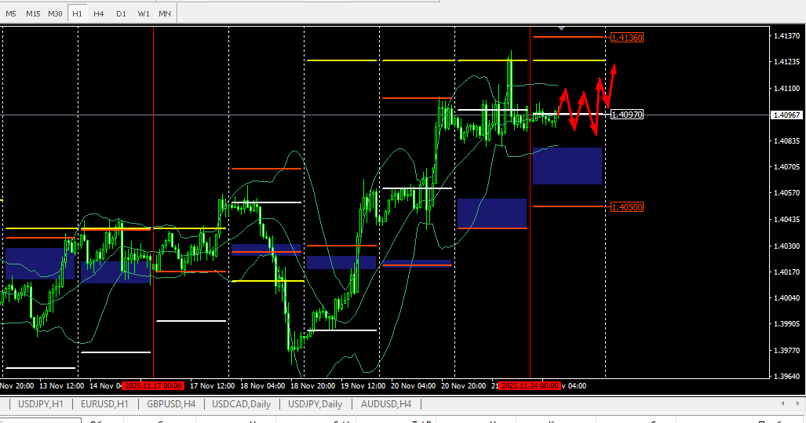Switch chart to H4 timeframe
The image size is (806, 423).
[99, 14]
